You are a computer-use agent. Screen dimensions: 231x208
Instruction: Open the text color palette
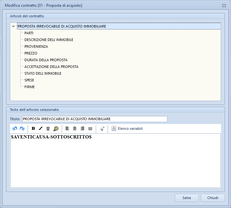pos(56,129)
